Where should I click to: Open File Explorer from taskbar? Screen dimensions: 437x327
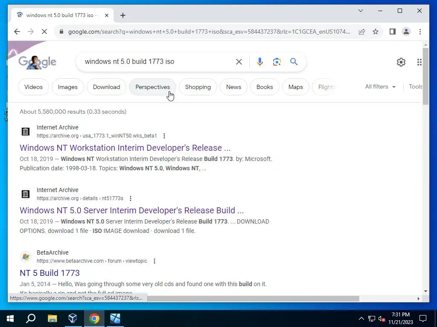coord(52,318)
